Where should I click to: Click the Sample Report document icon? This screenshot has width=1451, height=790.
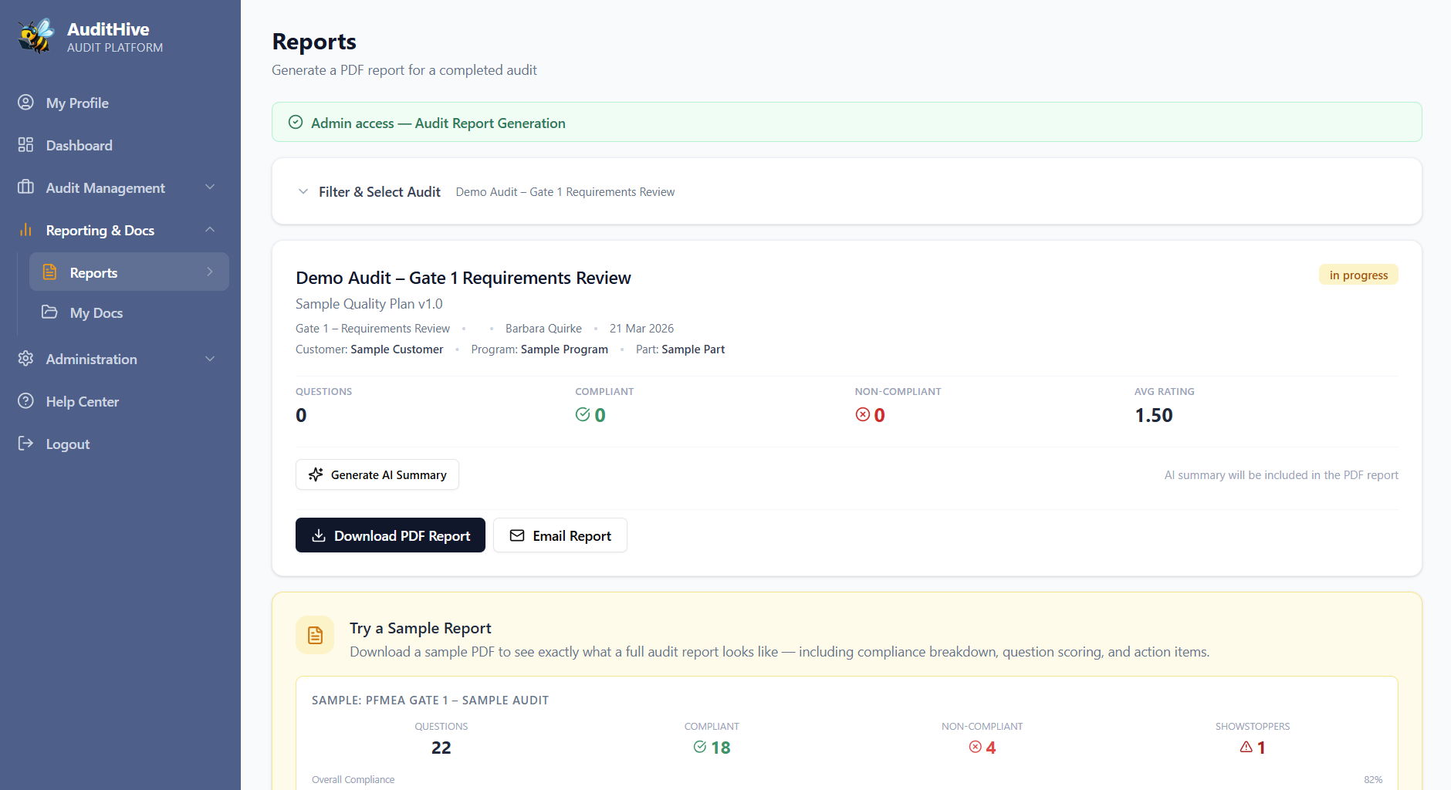(x=315, y=635)
